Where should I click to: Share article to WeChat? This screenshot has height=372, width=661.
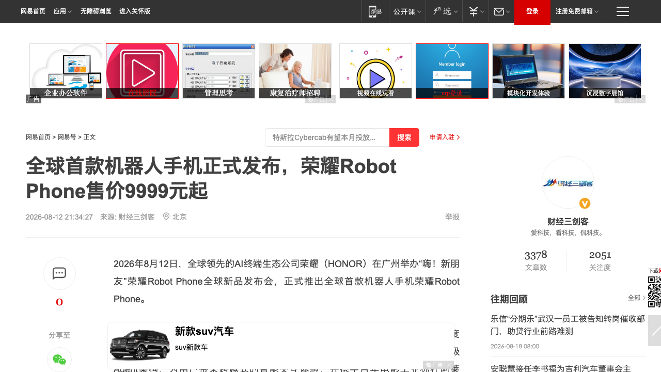[59, 360]
